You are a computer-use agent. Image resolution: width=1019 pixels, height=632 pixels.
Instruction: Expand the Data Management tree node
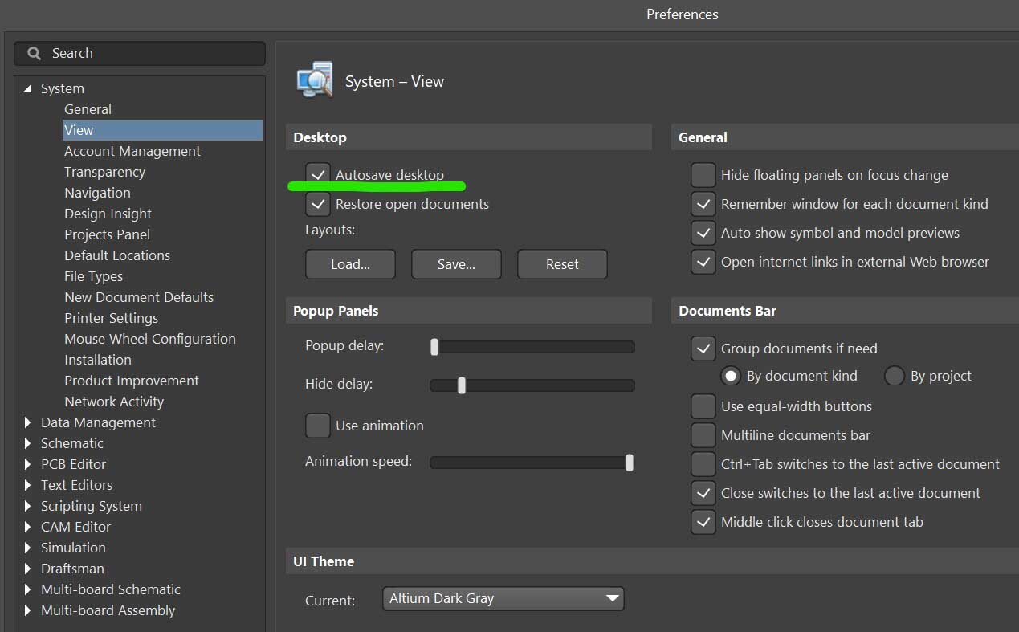point(28,422)
